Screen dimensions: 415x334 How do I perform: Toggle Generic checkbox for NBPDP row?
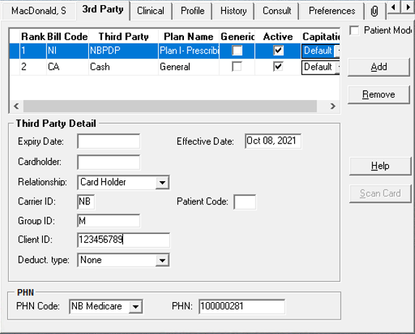(x=237, y=50)
